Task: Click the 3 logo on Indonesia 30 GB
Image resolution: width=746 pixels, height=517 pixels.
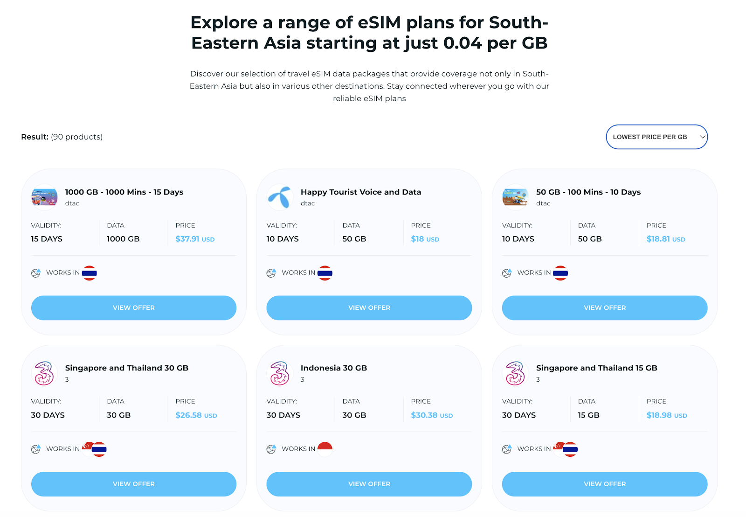Action: (280, 373)
